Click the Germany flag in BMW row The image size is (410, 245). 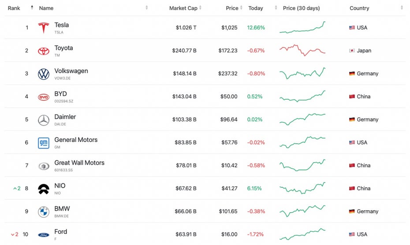[x=352, y=211]
